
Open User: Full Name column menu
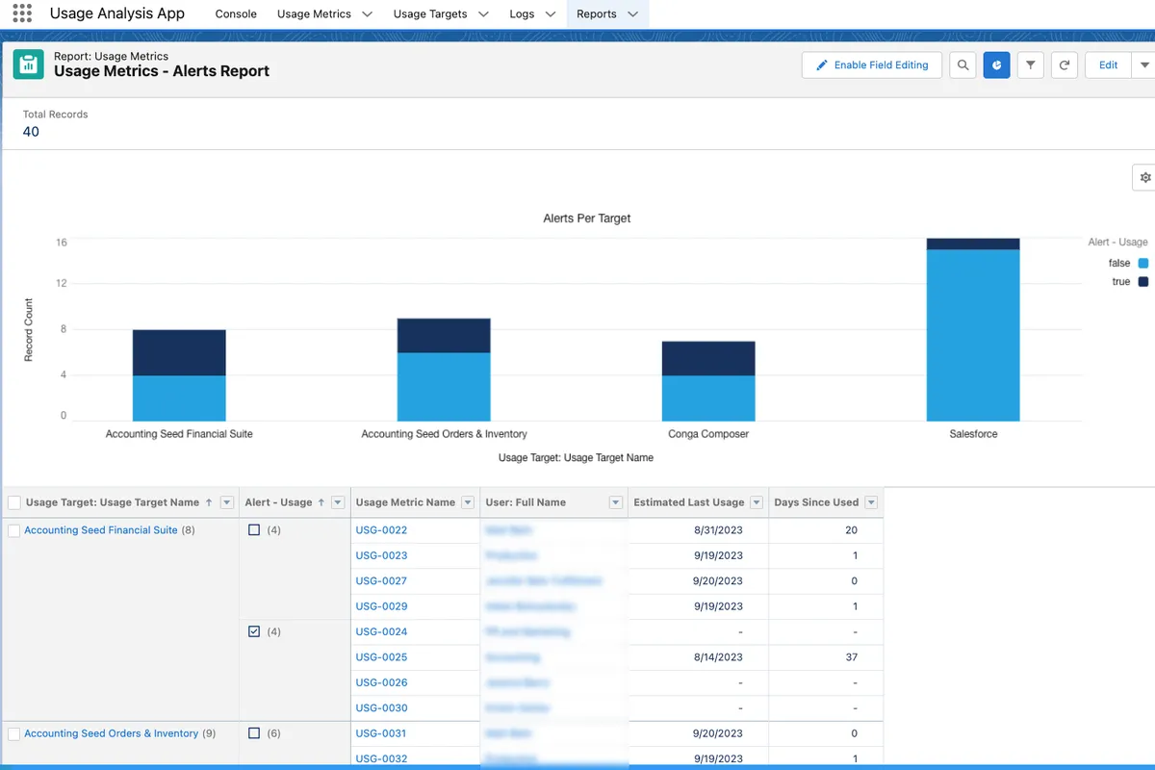pyautogui.click(x=616, y=502)
